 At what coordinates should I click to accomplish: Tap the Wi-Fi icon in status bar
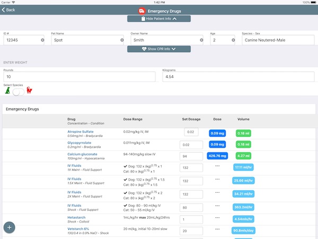pos(14,2)
